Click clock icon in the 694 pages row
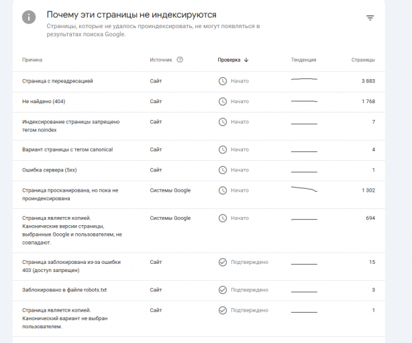The height and width of the screenshot is (343, 412). pyautogui.click(x=223, y=218)
